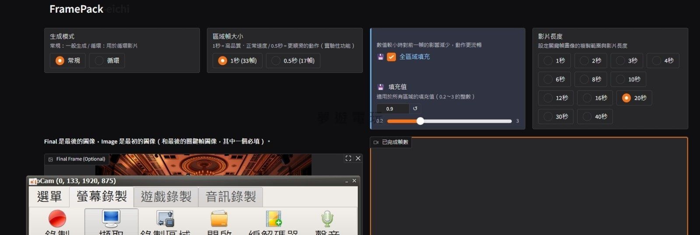
Task: View the Final Frame image fullscreen
Action: pyautogui.click(x=348, y=158)
